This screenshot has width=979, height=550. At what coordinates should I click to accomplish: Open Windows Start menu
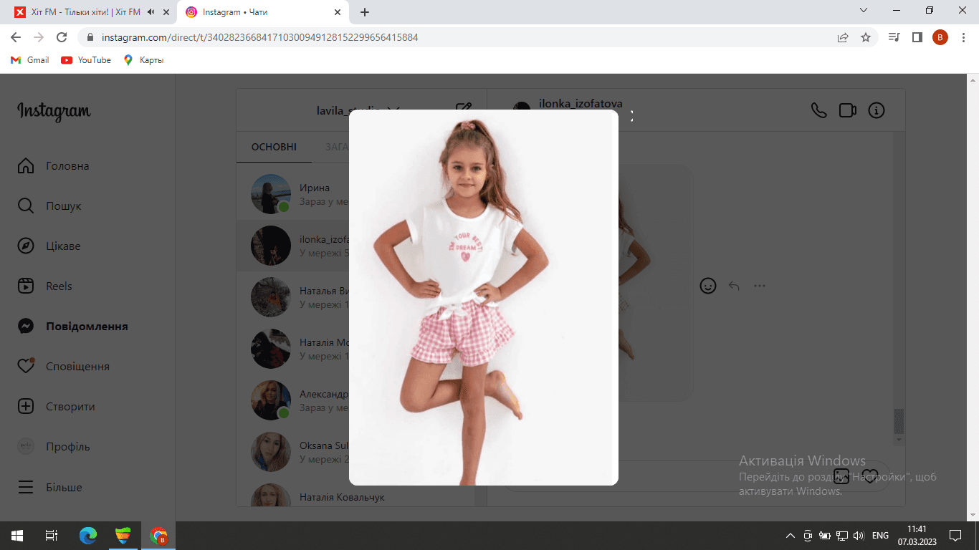(x=17, y=535)
